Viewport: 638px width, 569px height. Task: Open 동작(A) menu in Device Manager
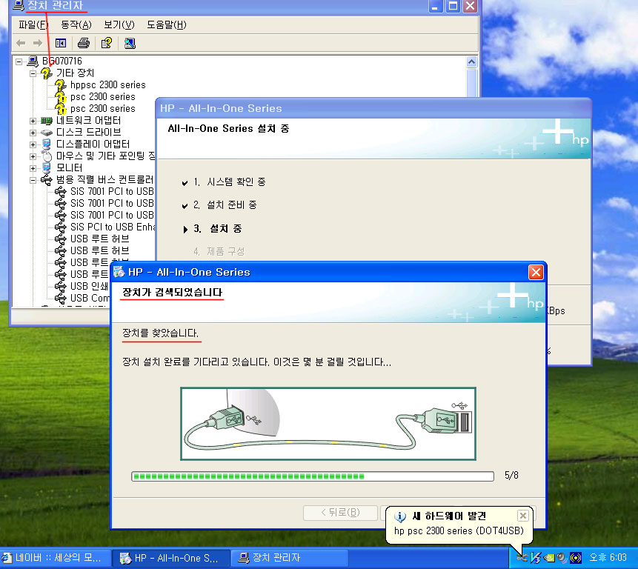tap(76, 24)
